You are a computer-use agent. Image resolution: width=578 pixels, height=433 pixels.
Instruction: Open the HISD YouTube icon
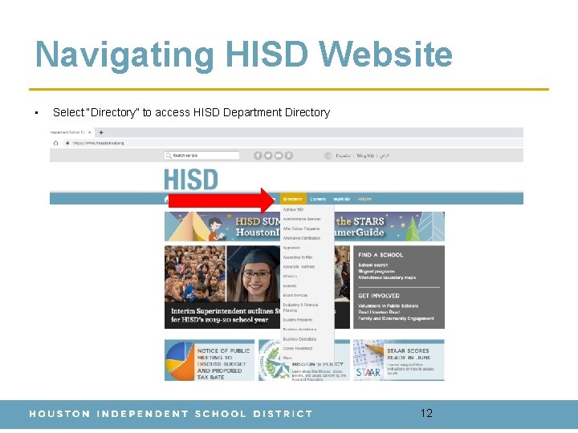279,156
